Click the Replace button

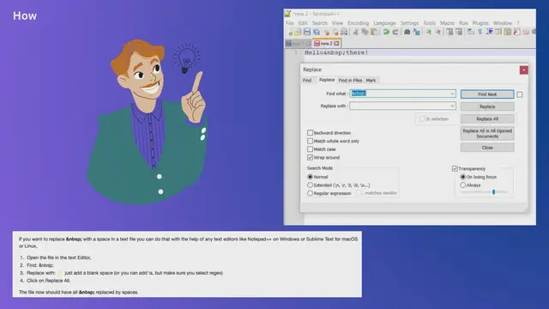coord(487,106)
